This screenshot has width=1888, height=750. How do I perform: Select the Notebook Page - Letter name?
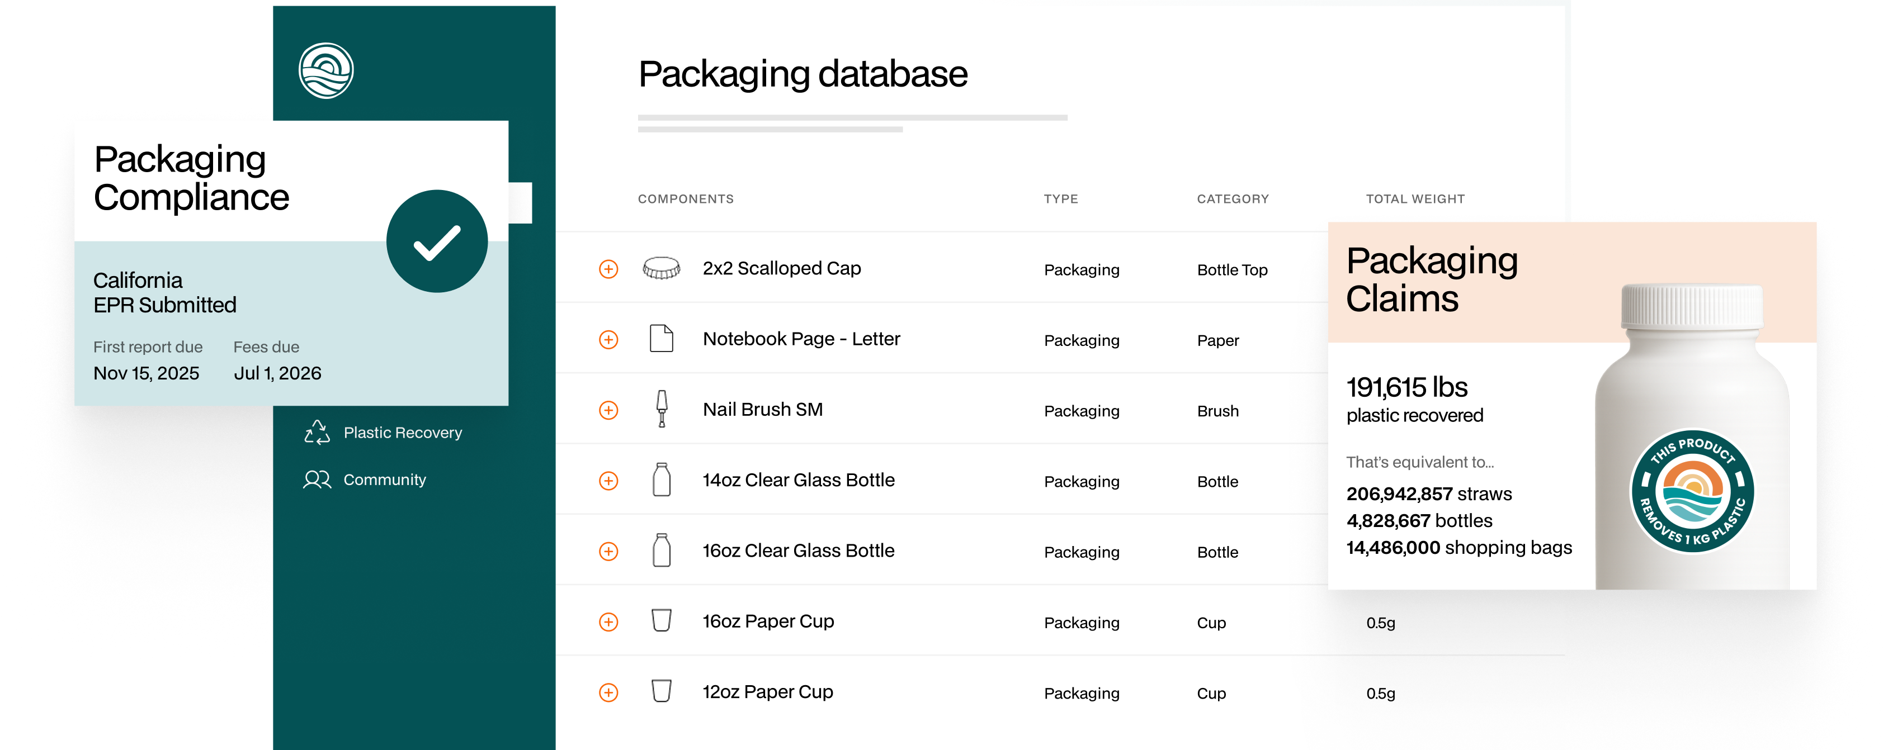click(801, 338)
